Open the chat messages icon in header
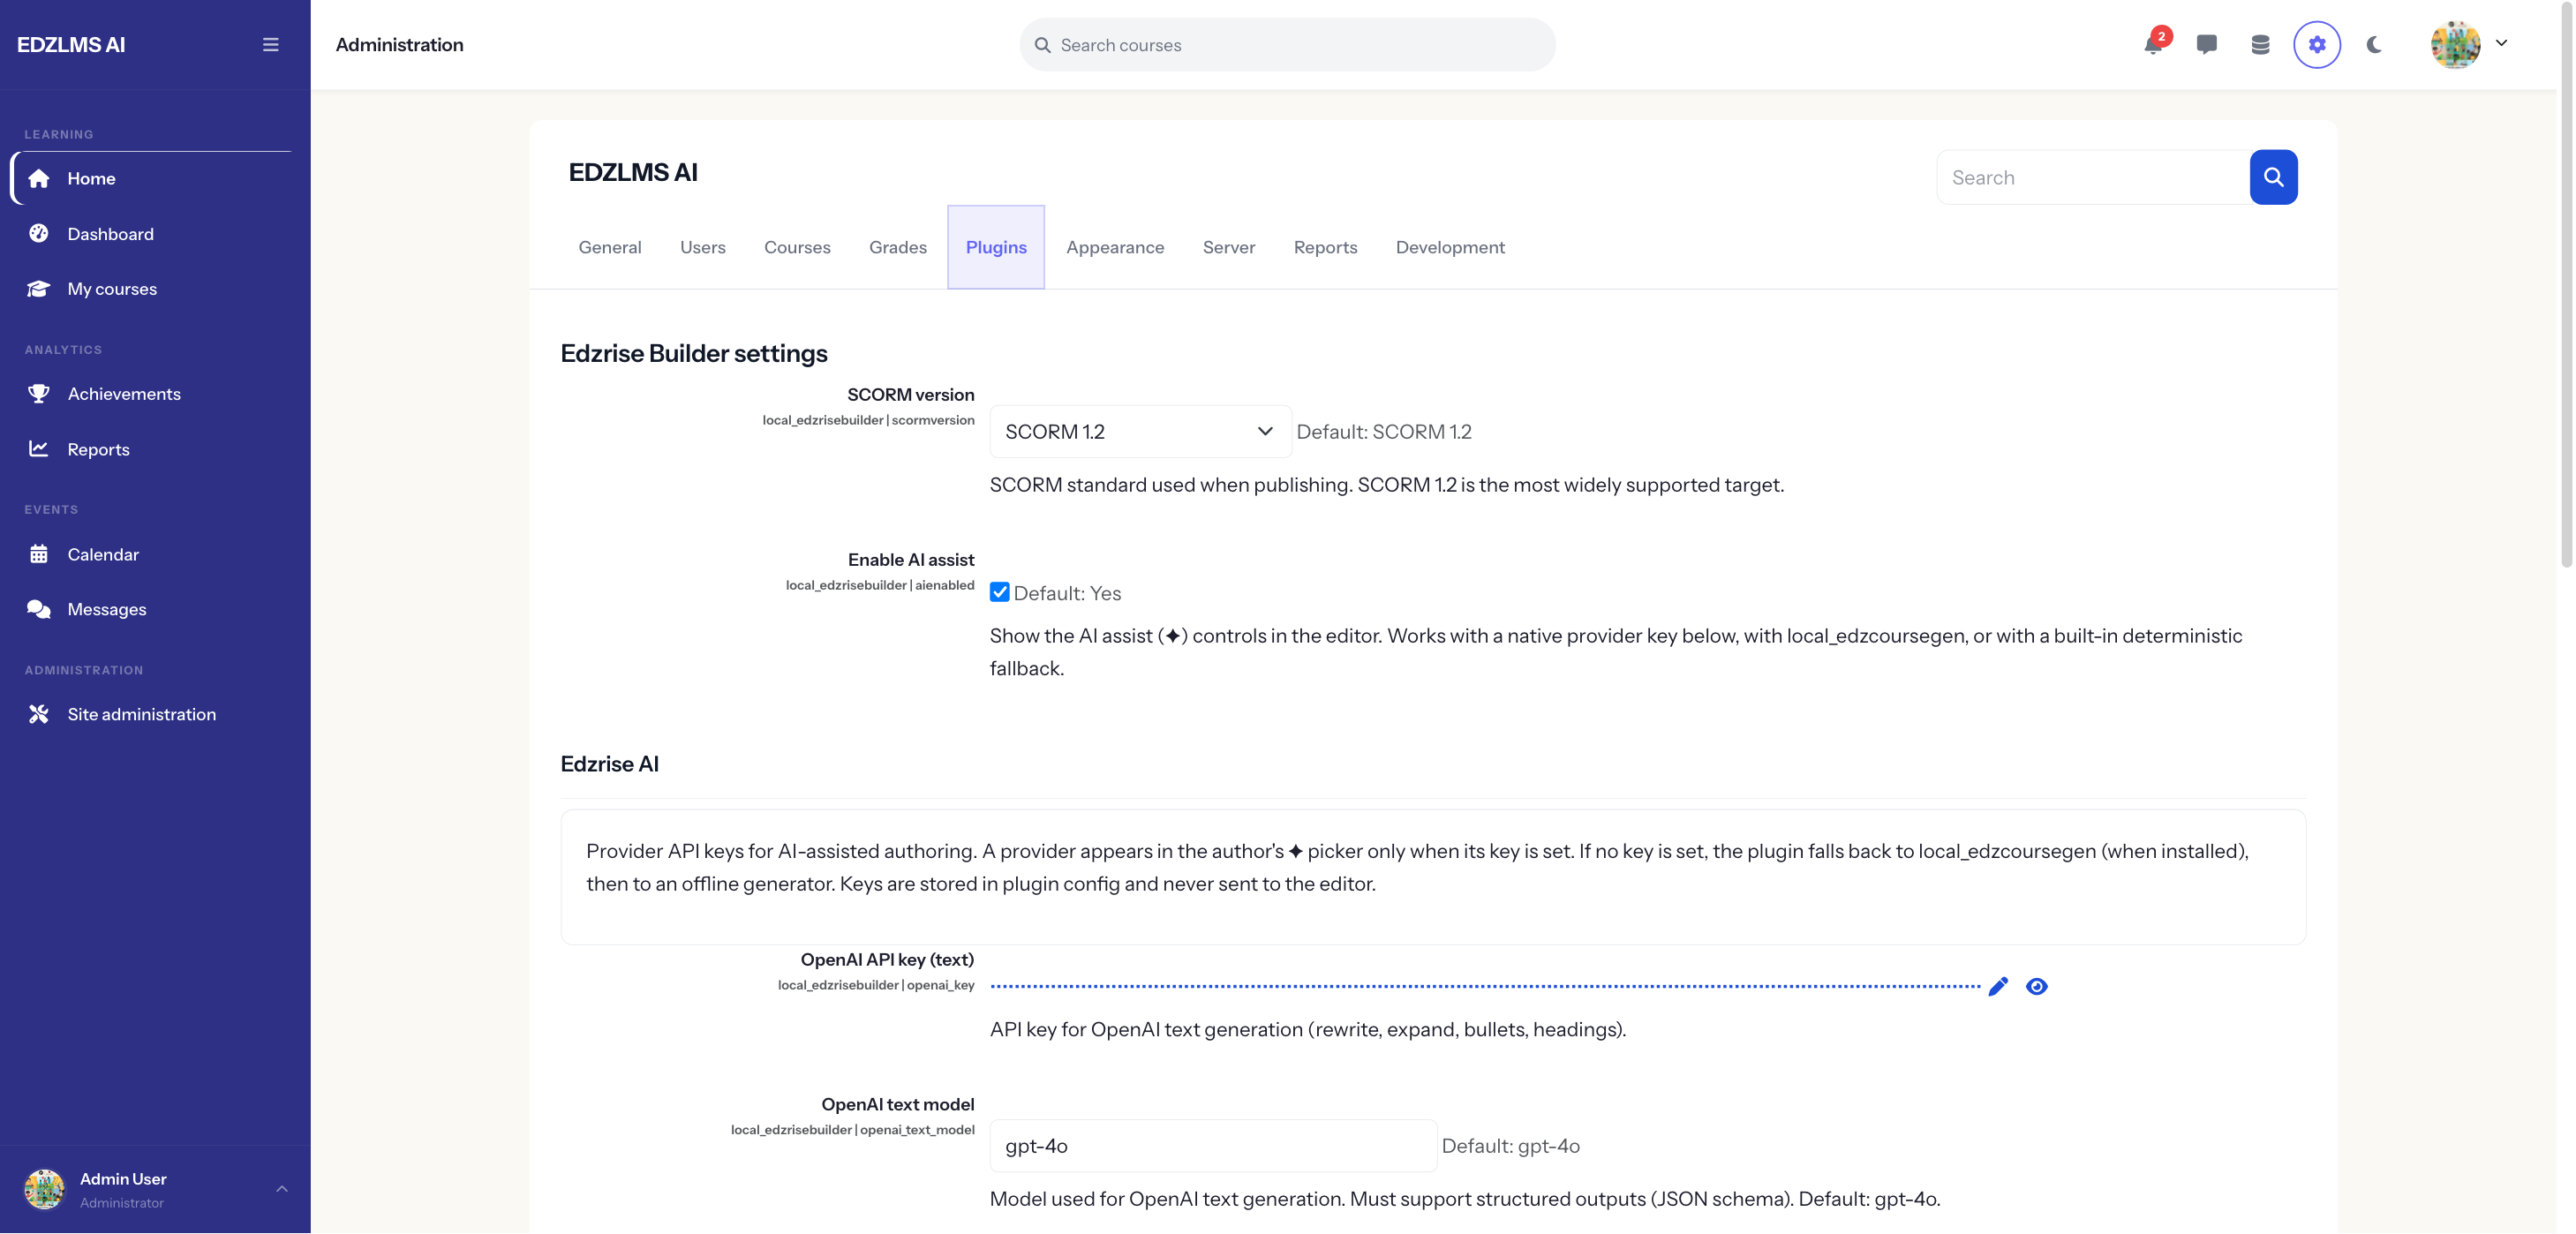 (2206, 44)
